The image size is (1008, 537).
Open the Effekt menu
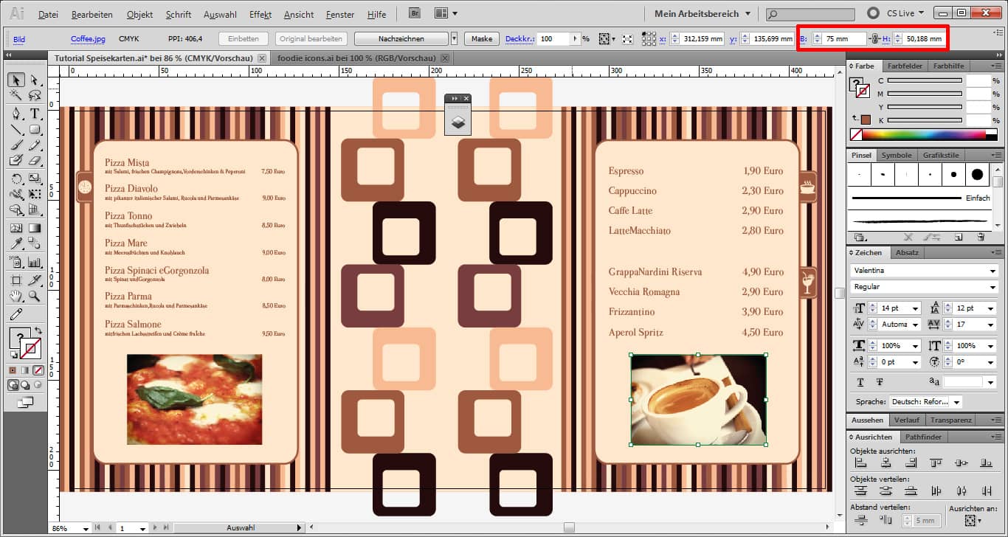[x=260, y=14]
